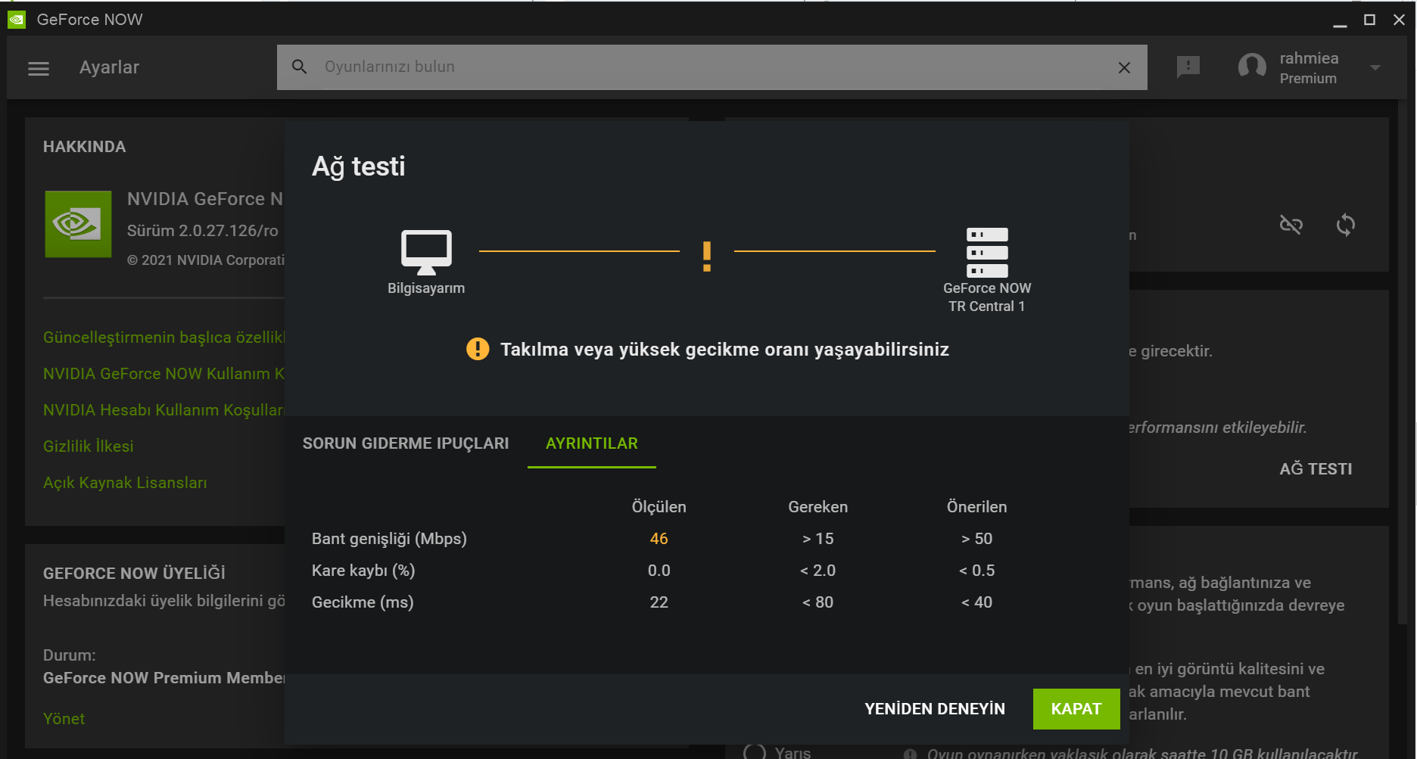Click the GeForce NOW Üyeliği heading
Image resolution: width=1417 pixels, height=759 pixels.
pos(134,574)
